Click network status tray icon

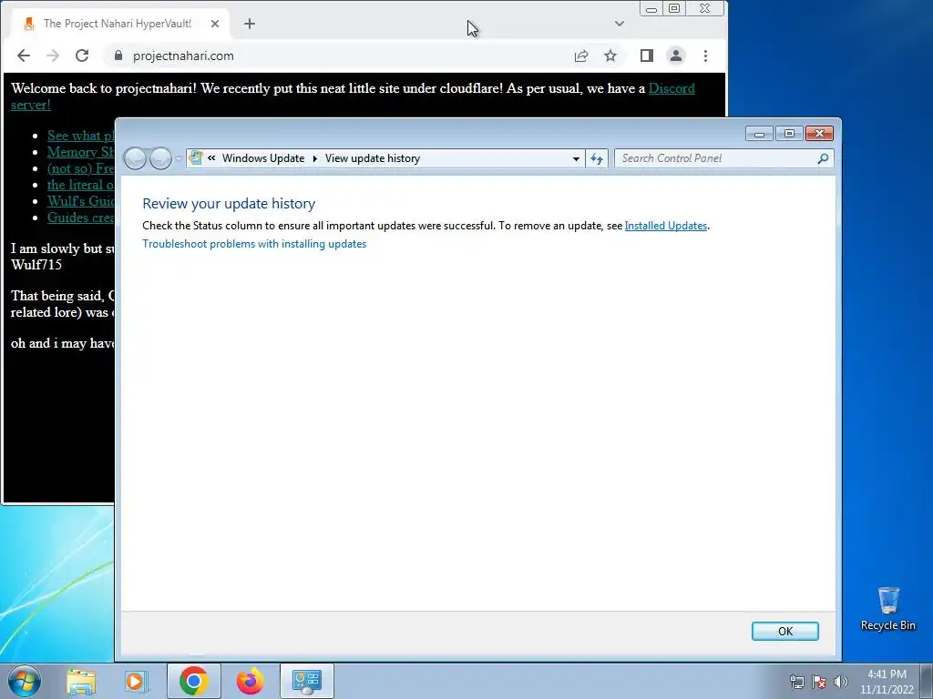coord(796,682)
